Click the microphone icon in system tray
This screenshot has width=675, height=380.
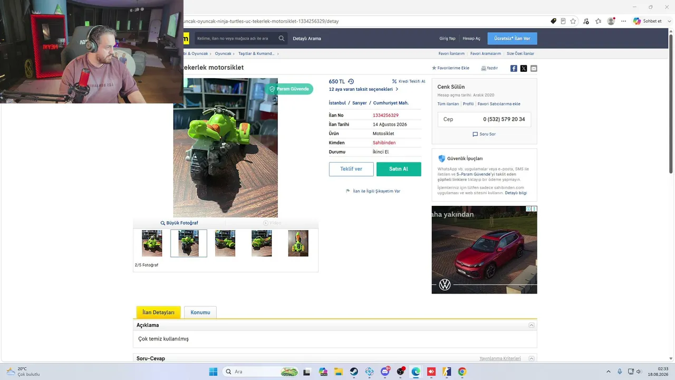[620, 372]
